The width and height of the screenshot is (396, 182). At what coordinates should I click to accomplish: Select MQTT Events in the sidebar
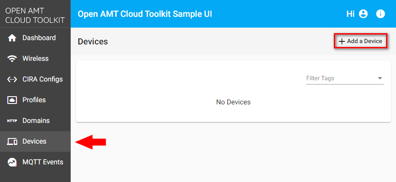(x=43, y=162)
